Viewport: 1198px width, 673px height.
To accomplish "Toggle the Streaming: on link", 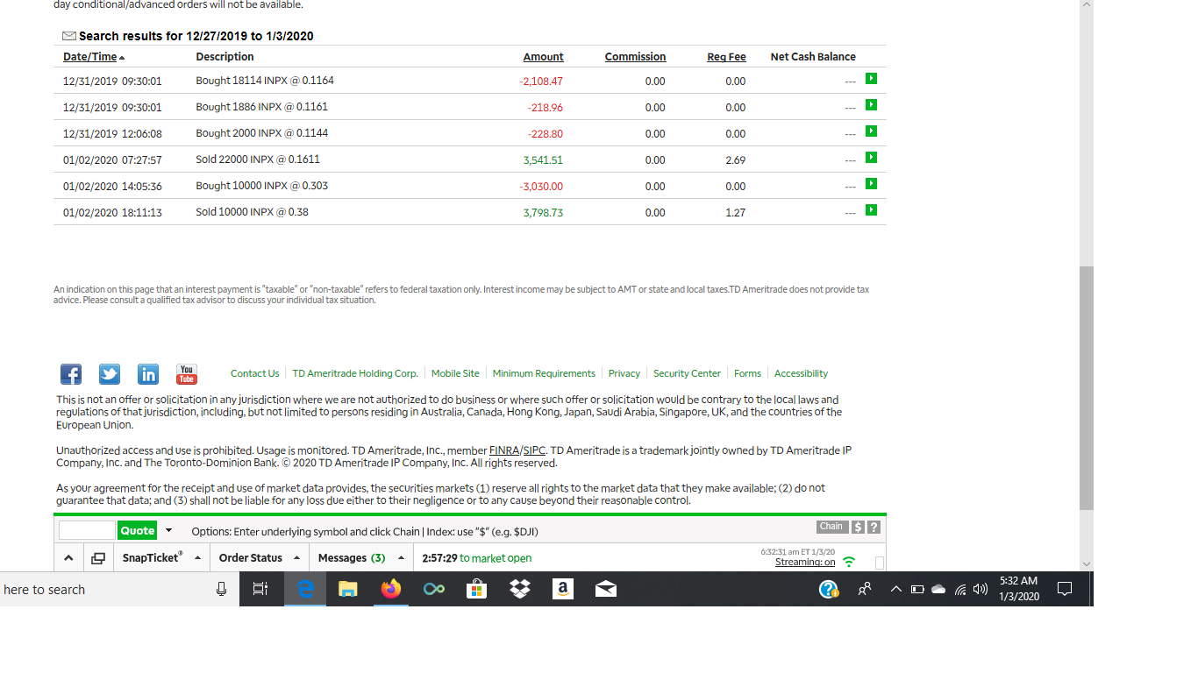I will 804,562.
